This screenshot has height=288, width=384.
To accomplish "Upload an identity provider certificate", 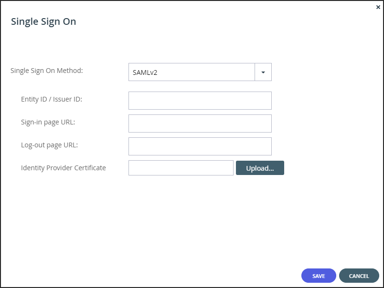I will point(260,168).
